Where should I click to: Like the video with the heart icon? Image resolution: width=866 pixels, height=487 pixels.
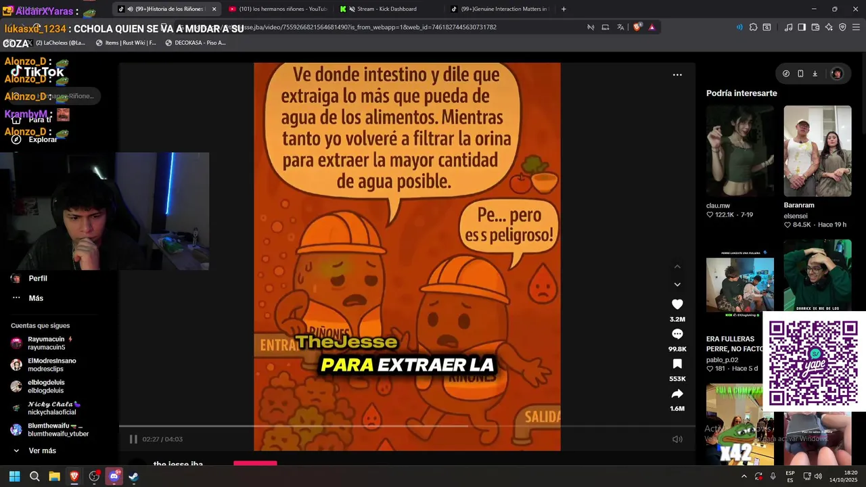pyautogui.click(x=677, y=304)
